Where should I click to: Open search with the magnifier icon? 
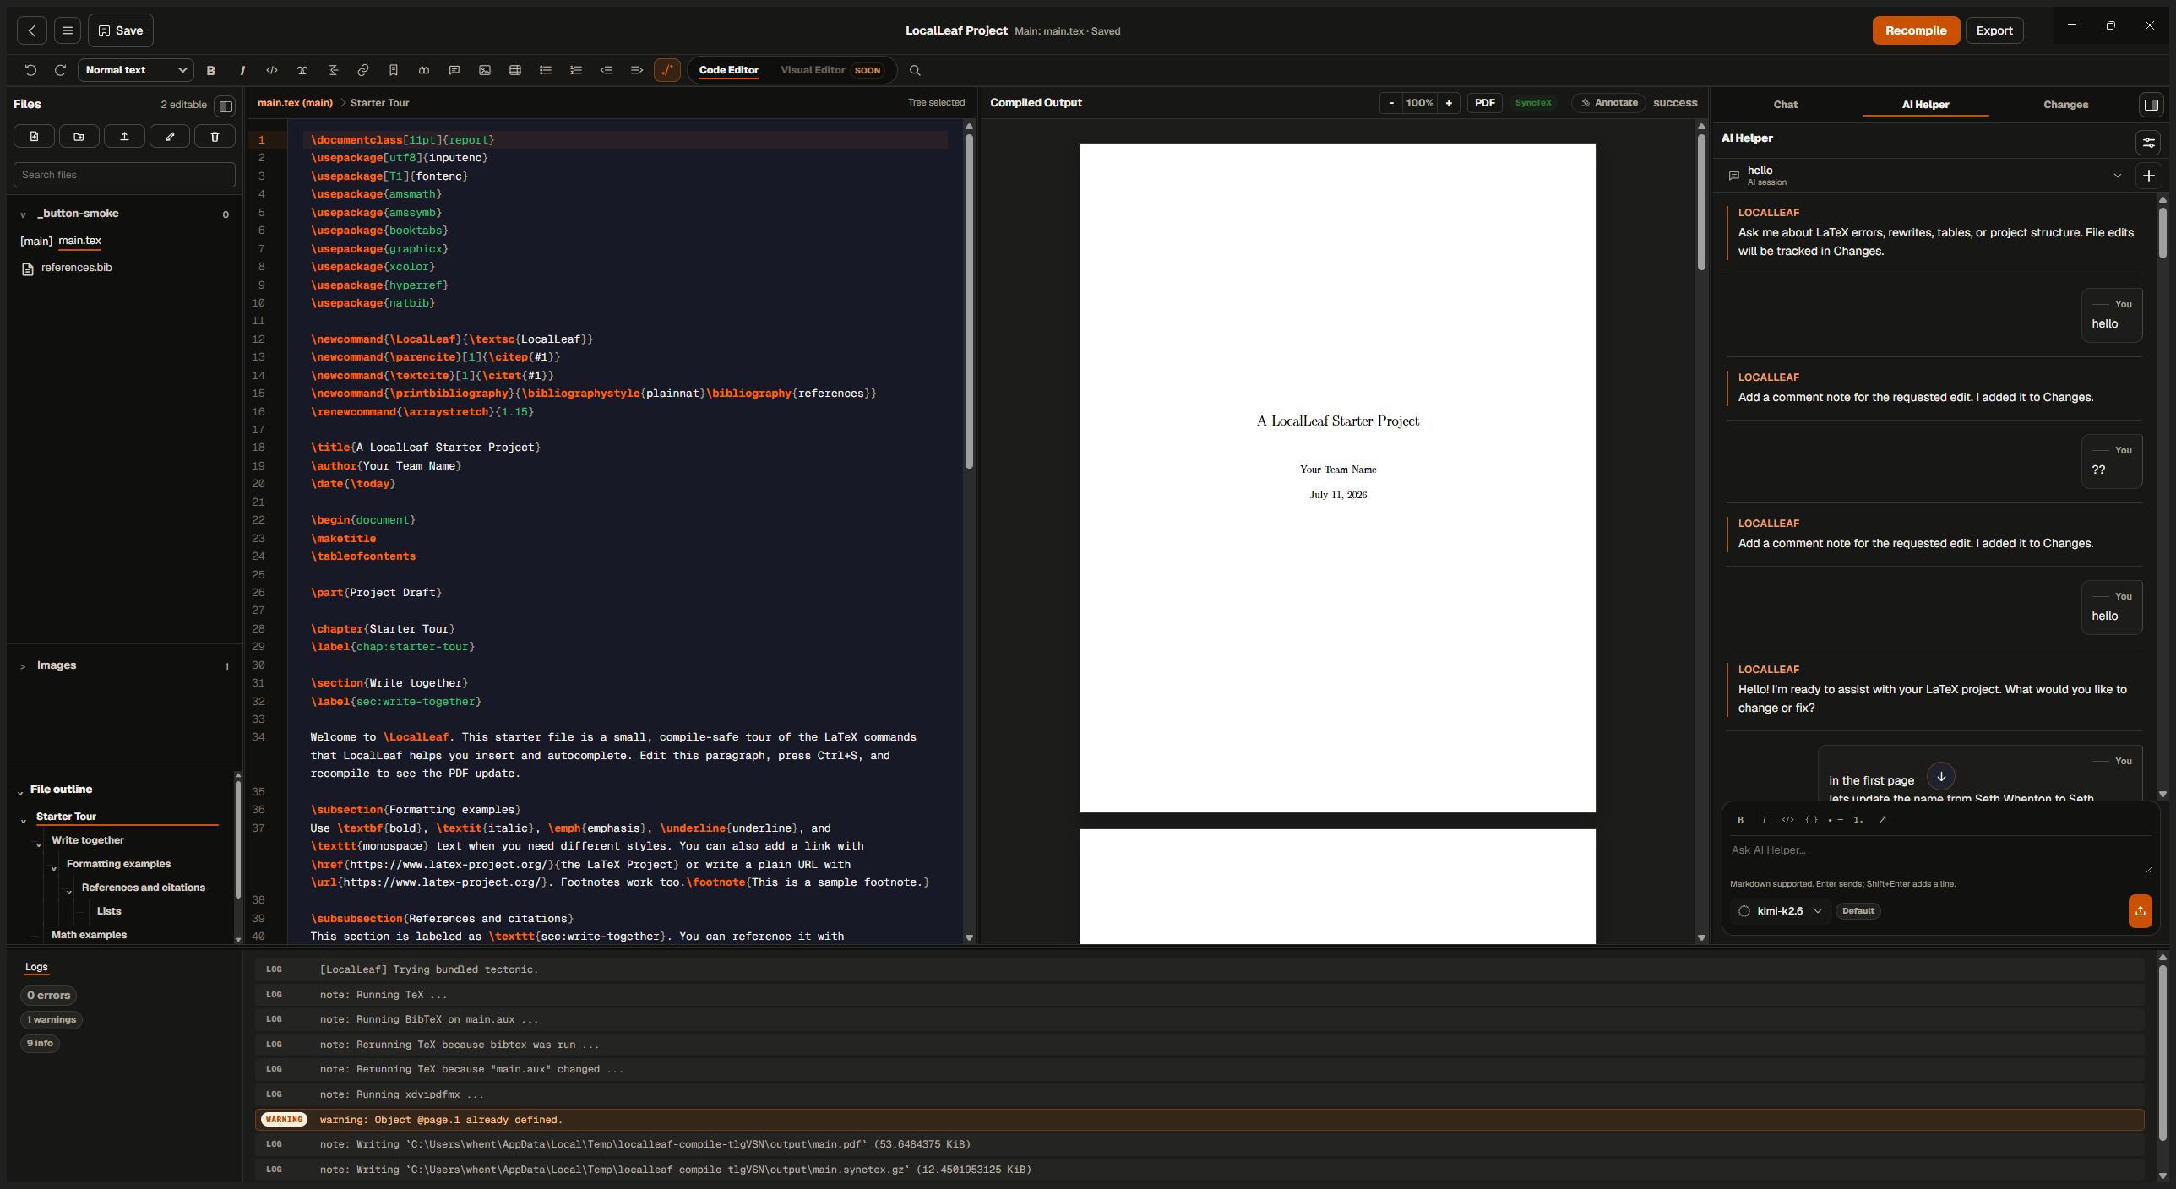point(915,70)
